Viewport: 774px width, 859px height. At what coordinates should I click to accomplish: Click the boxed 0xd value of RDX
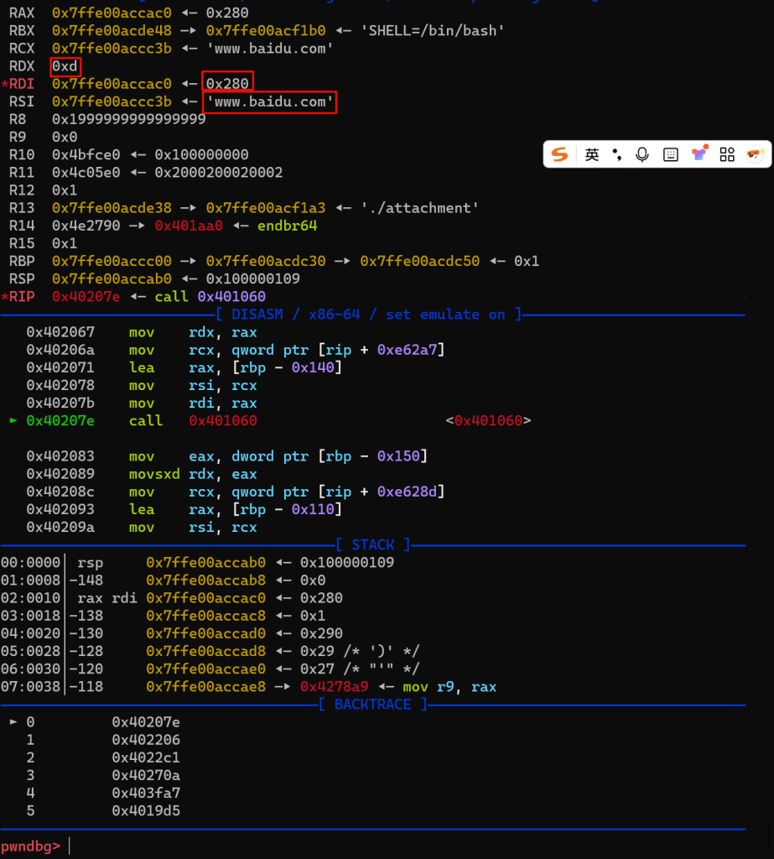tap(65, 65)
